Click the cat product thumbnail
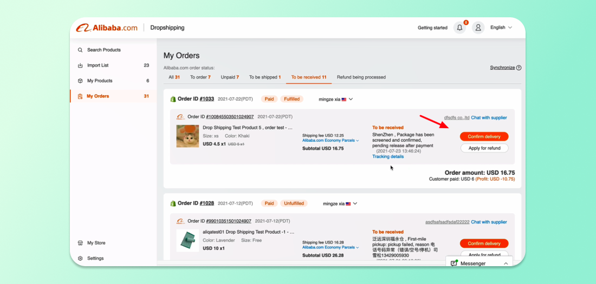This screenshot has width=596, height=284. (x=188, y=136)
